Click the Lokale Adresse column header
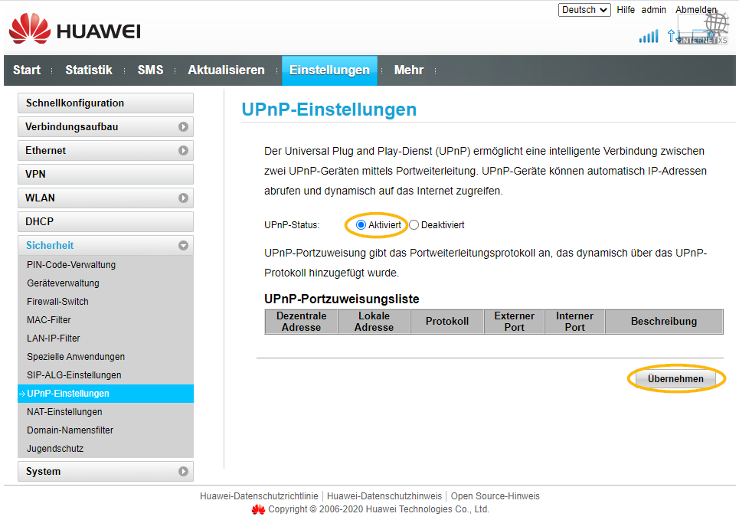 (x=374, y=322)
